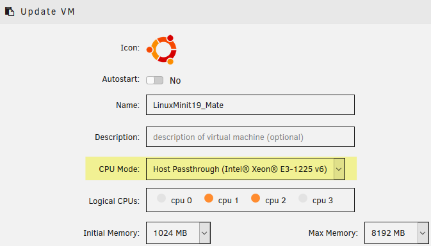Click the 'No' autostart status label
This screenshot has width=431, height=246.
(175, 81)
